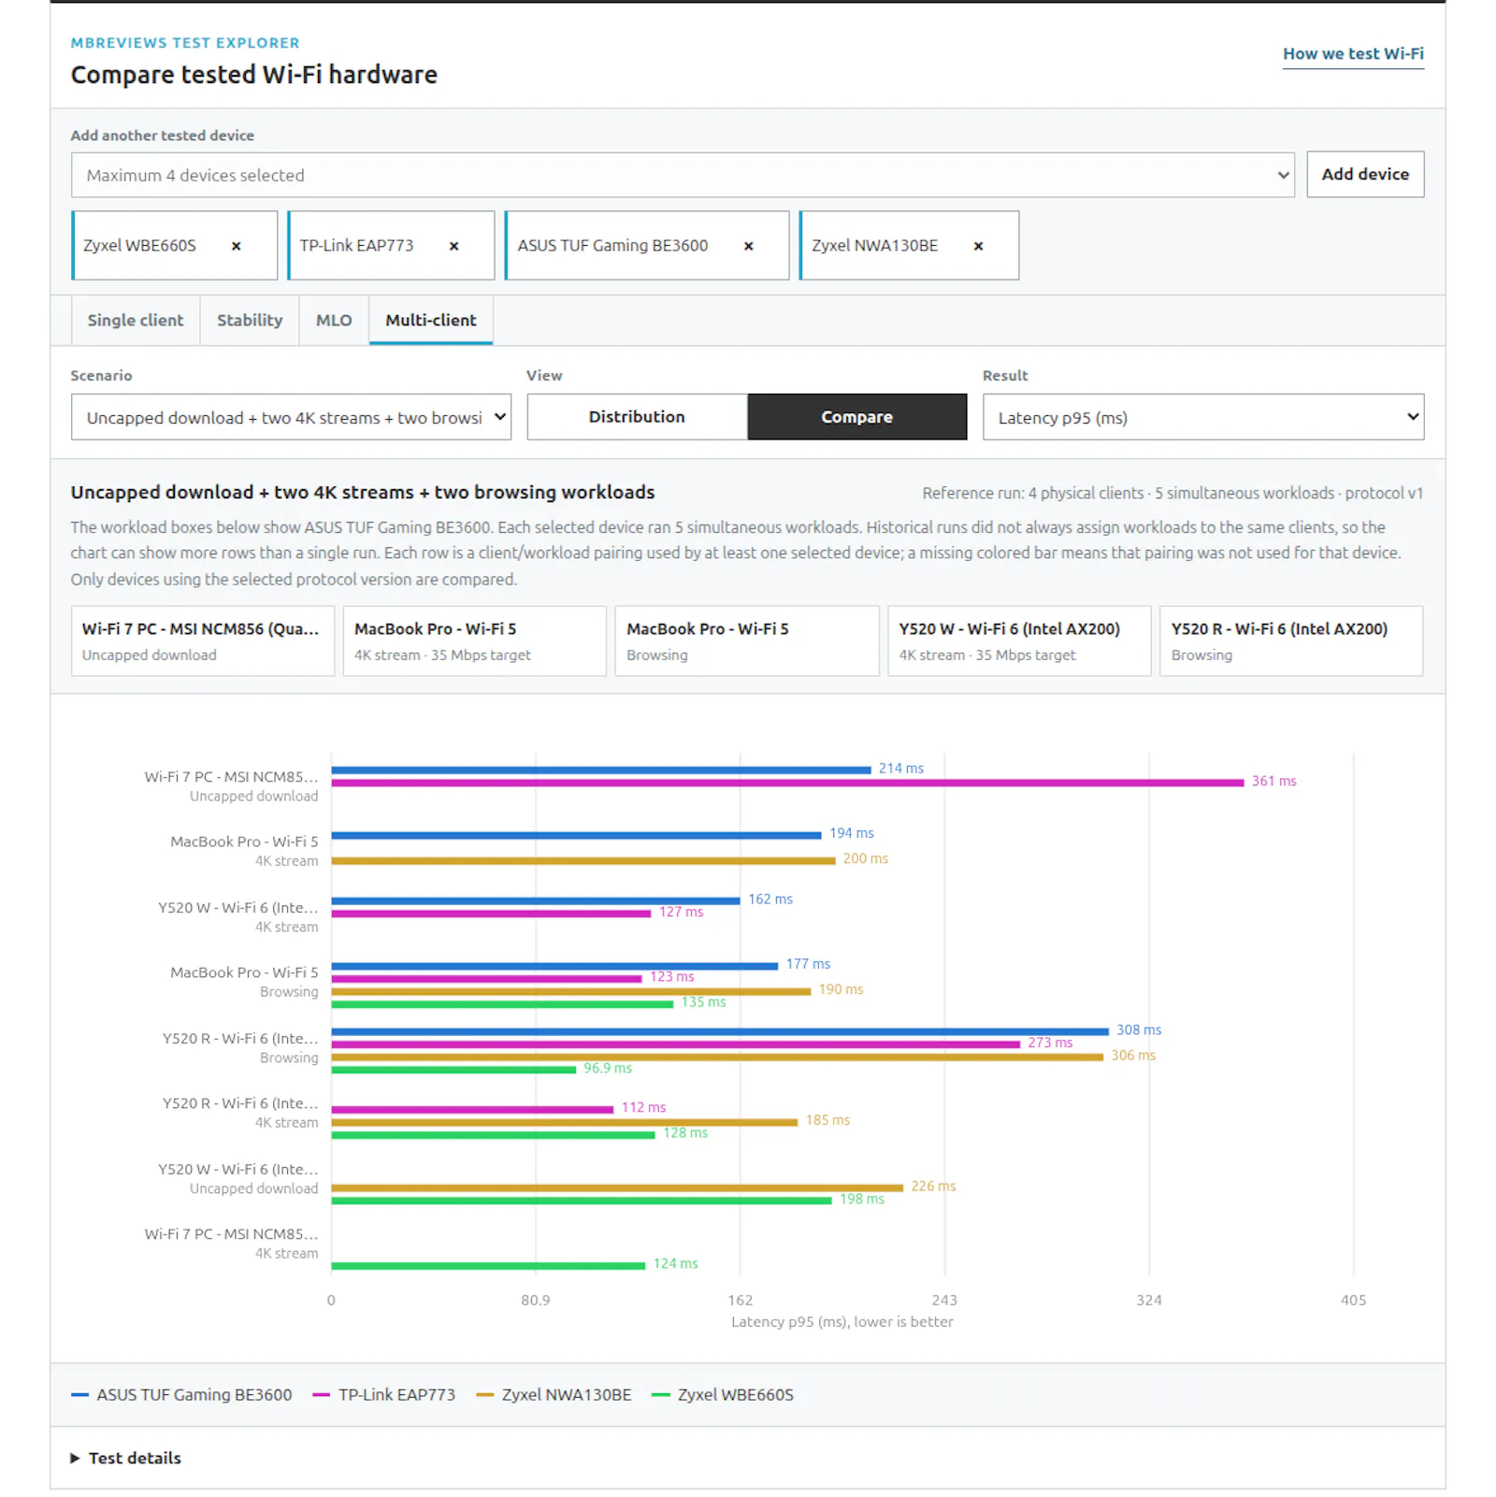Toggle TP-Link EAP773 legend entry
Viewport: 1496px width, 1497px height.
point(384,1394)
